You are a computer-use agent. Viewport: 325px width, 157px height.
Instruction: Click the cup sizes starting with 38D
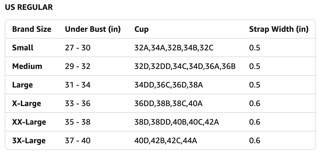coord(177,122)
